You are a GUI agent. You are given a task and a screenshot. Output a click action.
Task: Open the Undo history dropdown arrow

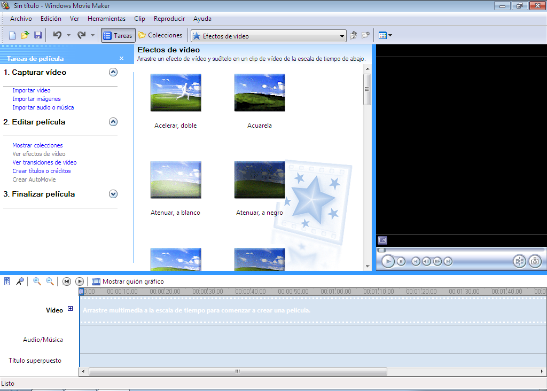(68, 35)
